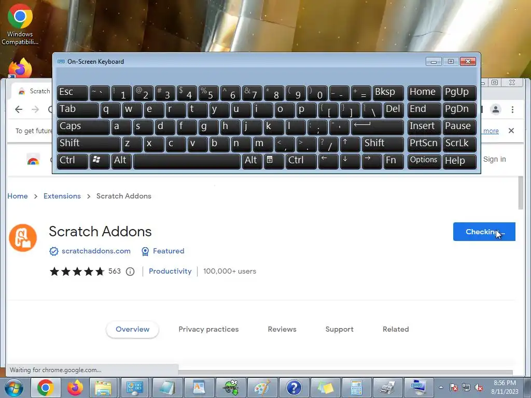Toggle the left Alt key
The height and width of the screenshot is (398, 531).
121,161
